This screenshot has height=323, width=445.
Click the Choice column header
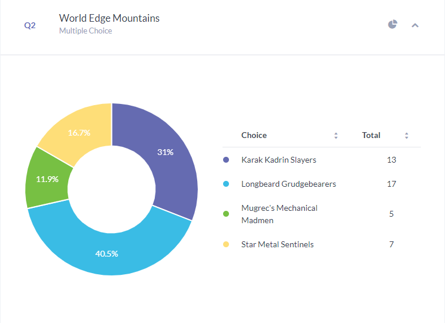coord(254,135)
